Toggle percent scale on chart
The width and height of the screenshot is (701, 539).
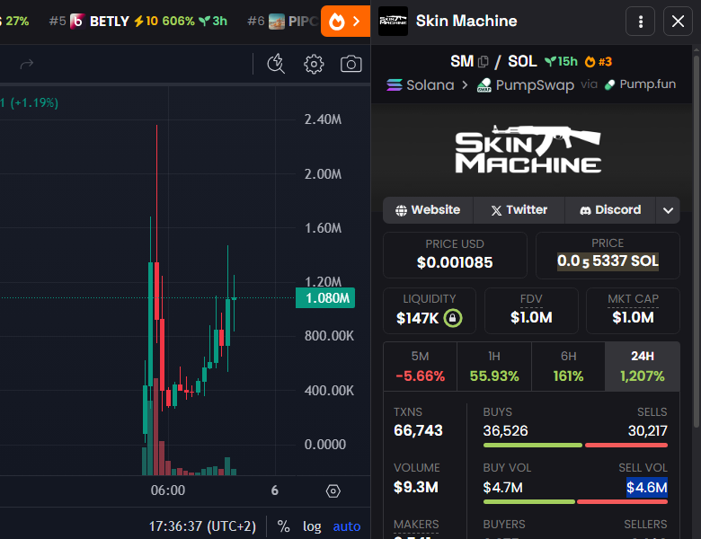283,526
